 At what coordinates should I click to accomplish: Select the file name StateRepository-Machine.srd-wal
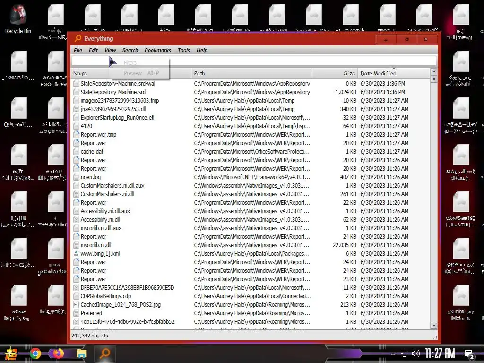[x=118, y=83]
